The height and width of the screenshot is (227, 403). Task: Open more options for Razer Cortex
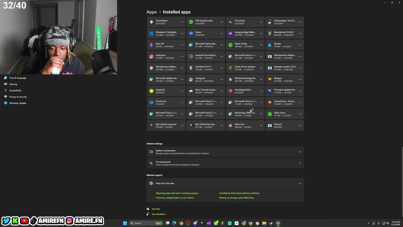pos(261,45)
